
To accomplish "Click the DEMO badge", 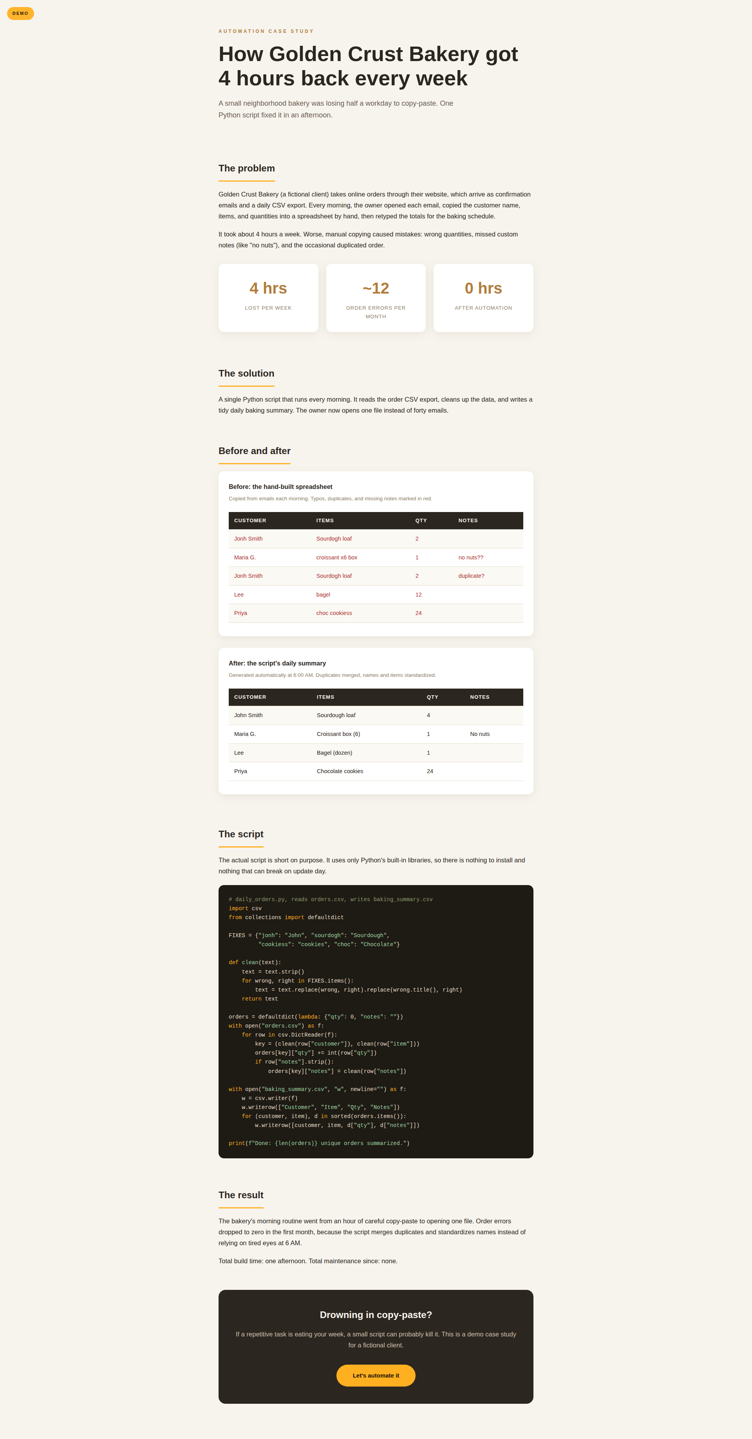I will coord(21,13).
